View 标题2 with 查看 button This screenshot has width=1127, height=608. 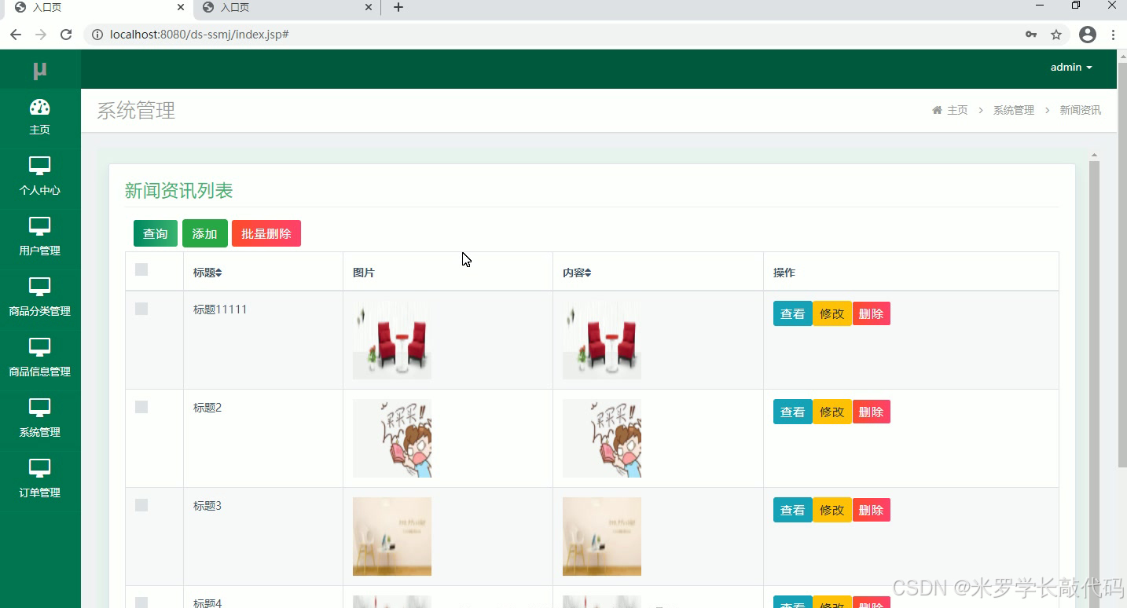(x=792, y=412)
